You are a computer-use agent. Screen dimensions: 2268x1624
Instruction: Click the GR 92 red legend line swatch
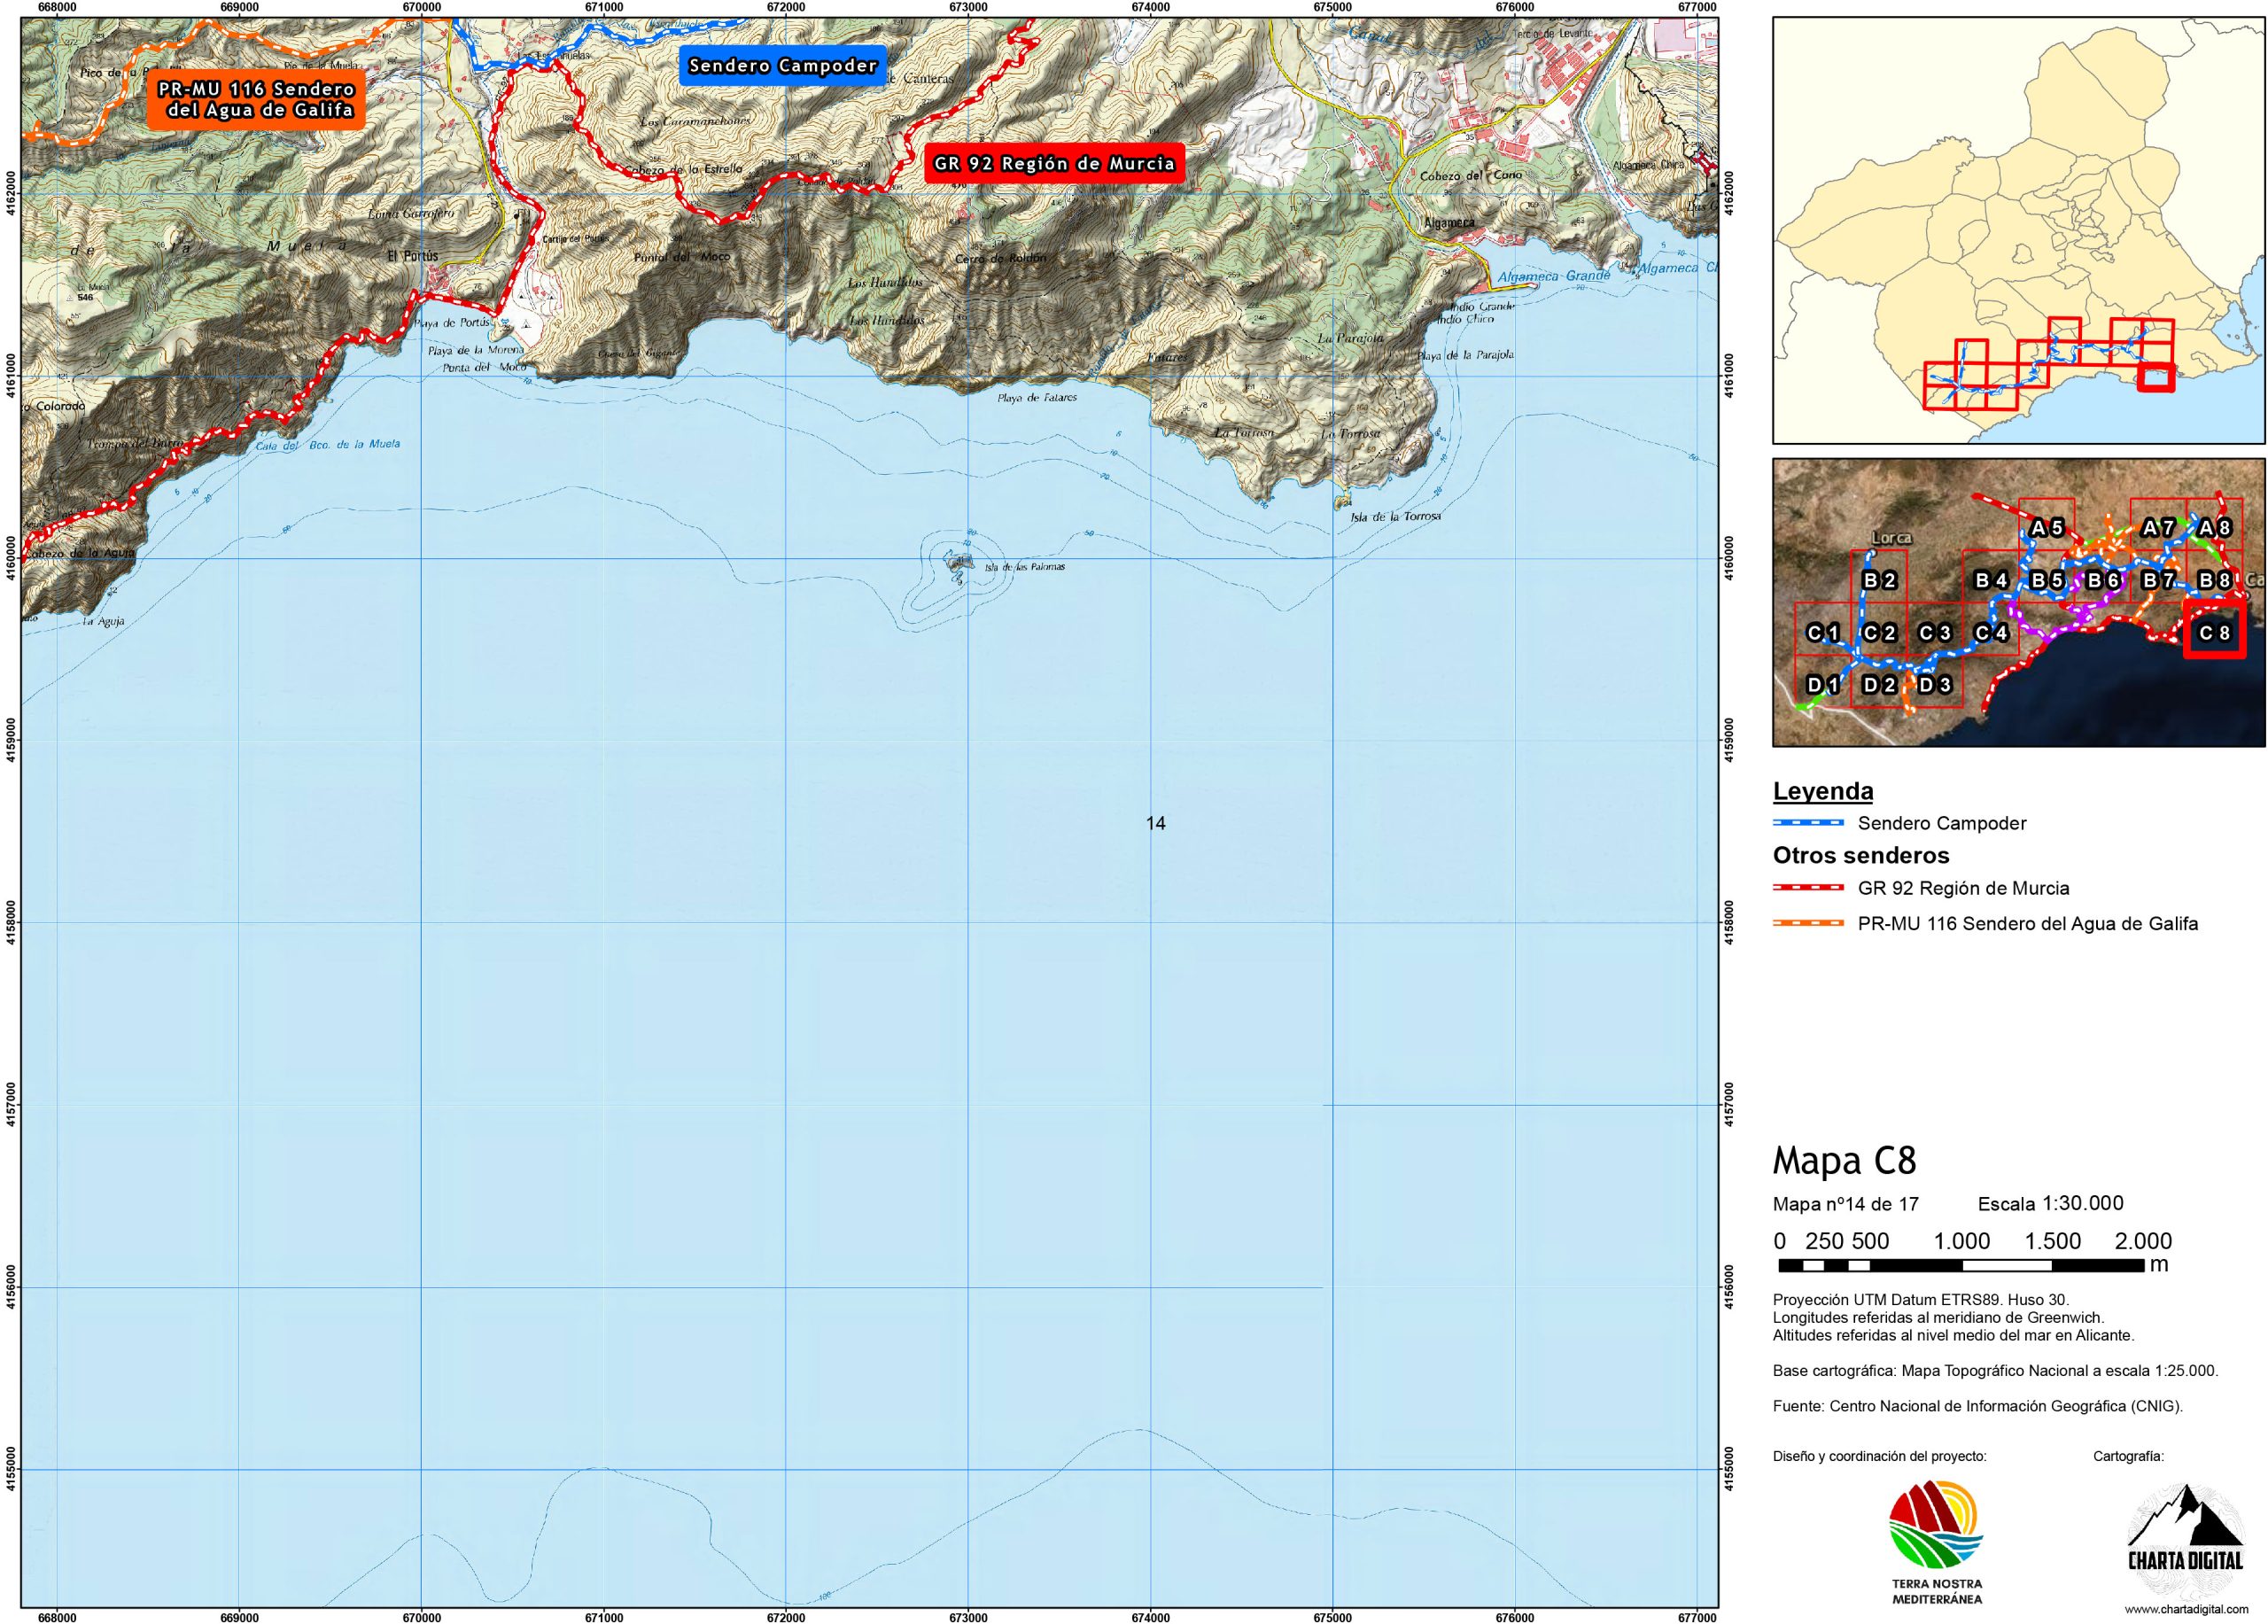coord(1808,888)
